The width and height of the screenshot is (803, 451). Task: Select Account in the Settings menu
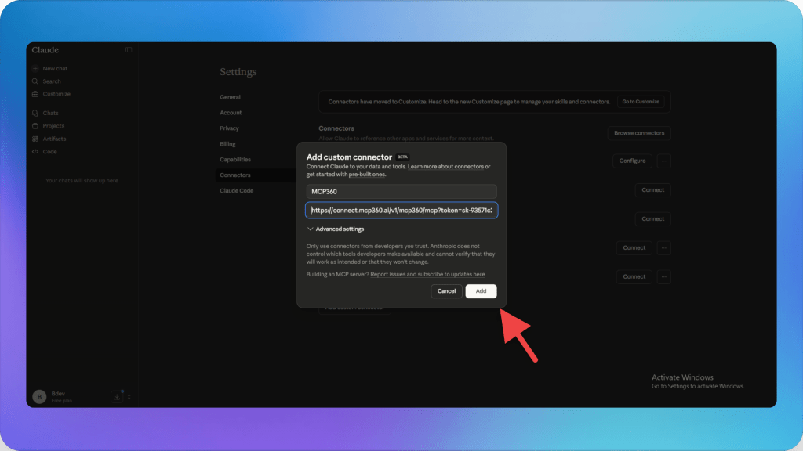[231, 113]
